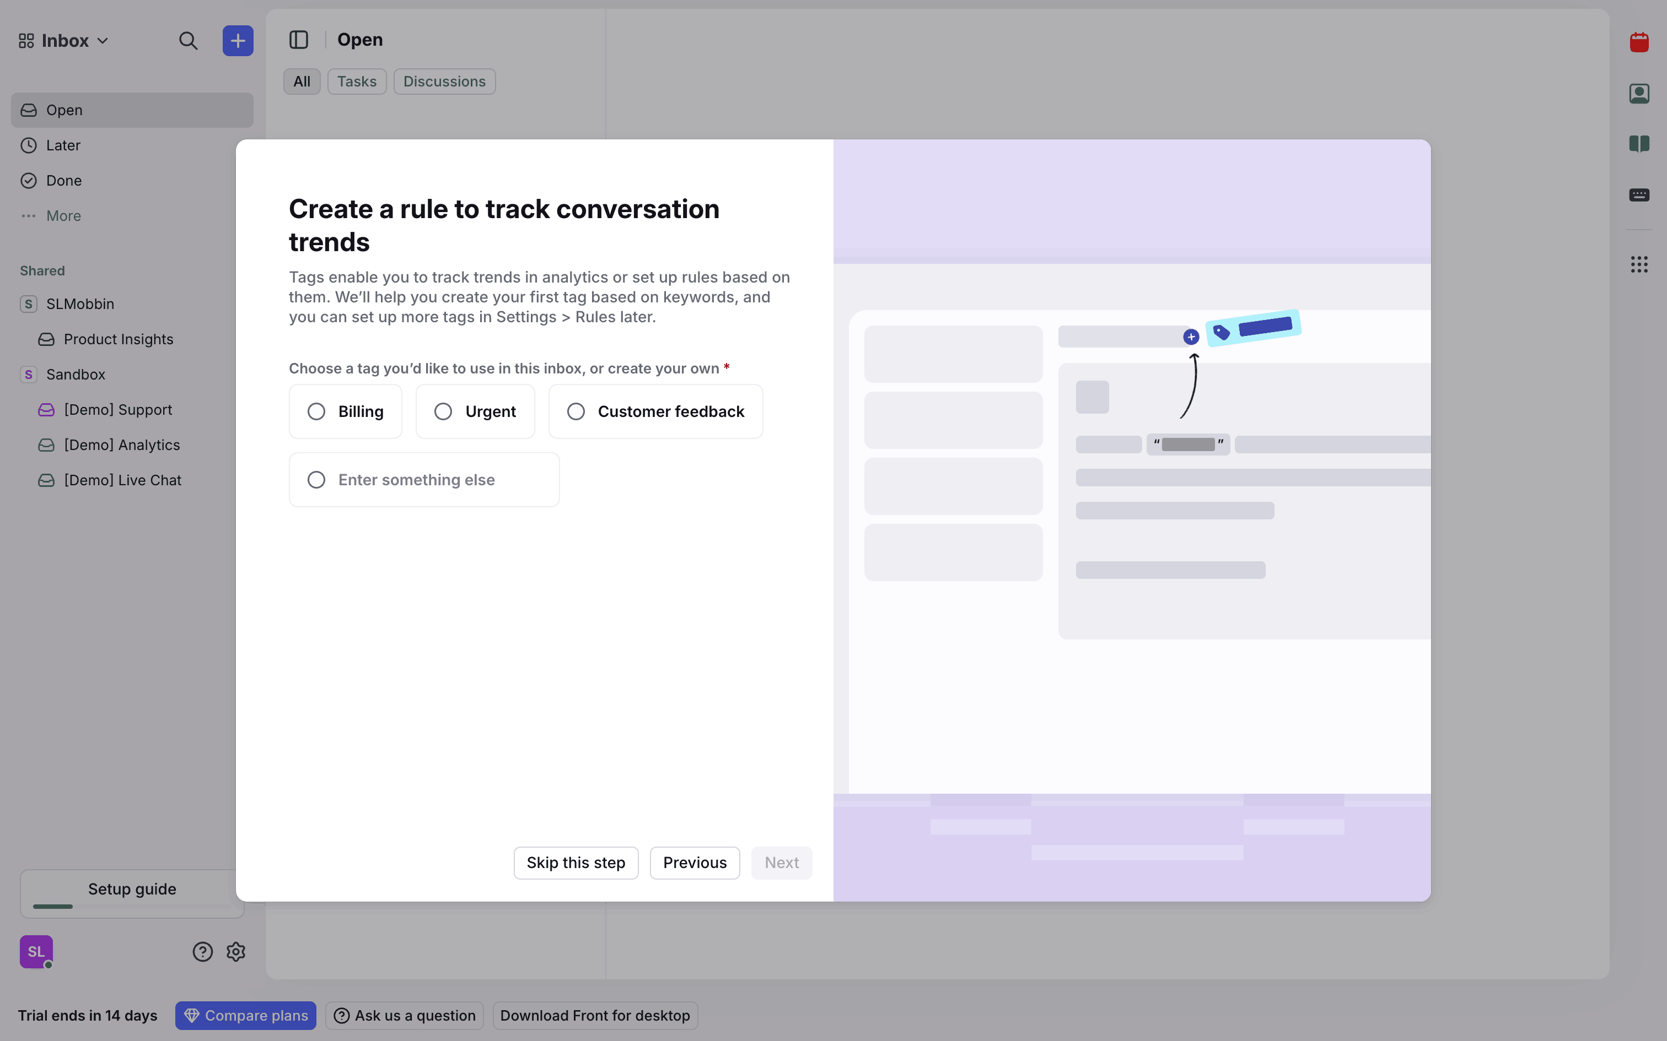
Task: Select the Billing tag radio option
Action: [316, 412]
